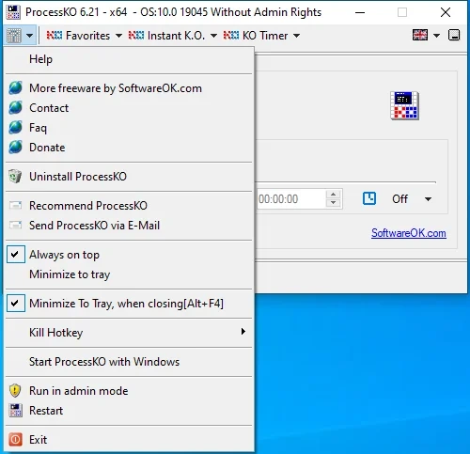Select the Restart menu entry
Screen dimensions: 470x454
[x=129, y=411]
